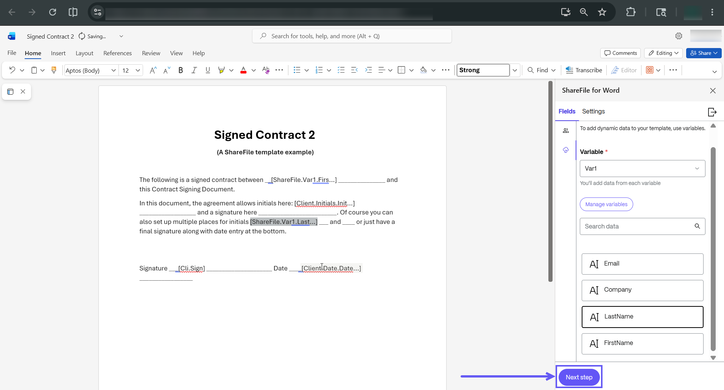Decrease the paragraph indent
This screenshot has width=724, height=390.
coord(355,70)
